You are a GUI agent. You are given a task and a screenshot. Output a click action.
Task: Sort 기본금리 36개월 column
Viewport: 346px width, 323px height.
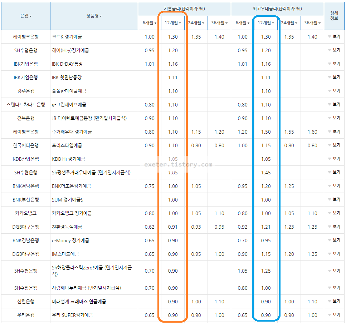[x=219, y=23]
